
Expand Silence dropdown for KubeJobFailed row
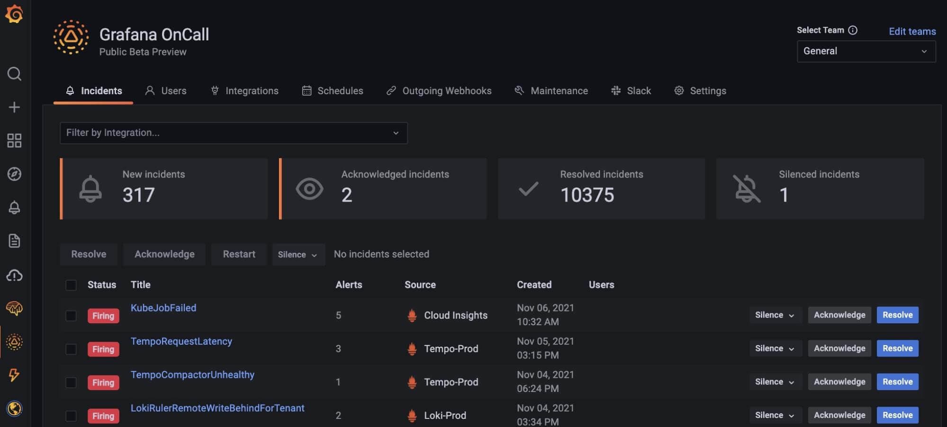775,315
